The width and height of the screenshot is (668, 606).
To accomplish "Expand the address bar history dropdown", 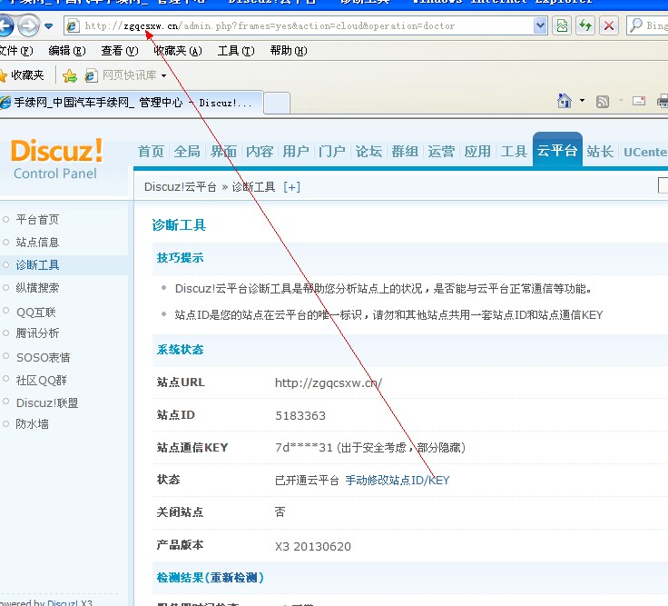I will point(540,26).
